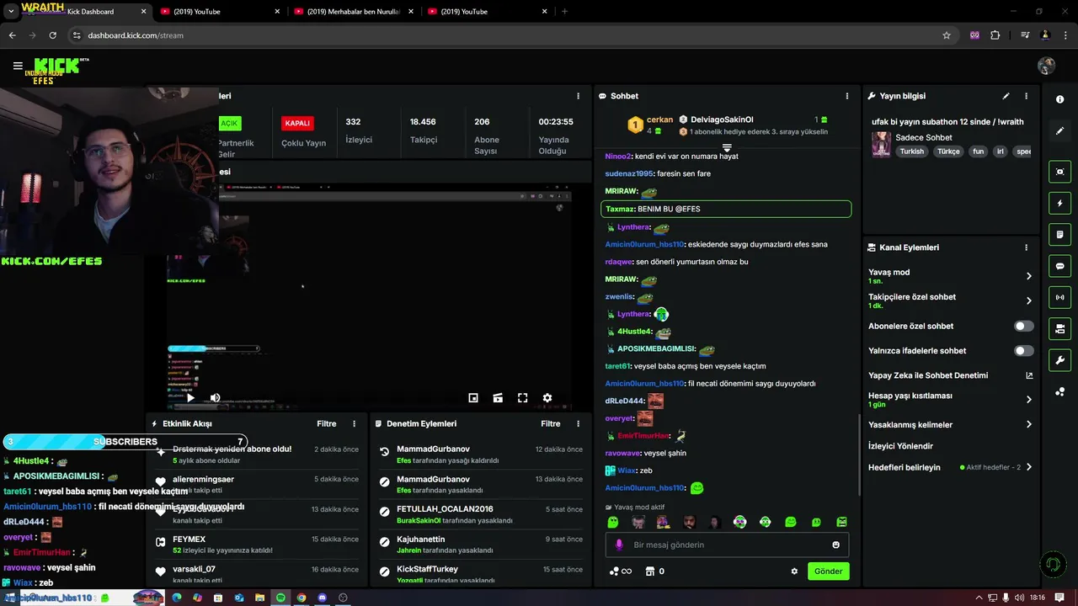The height and width of the screenshot is (606, 1078).
Task: Open the Sohbet panel three-dot menu
Action: 846,96
